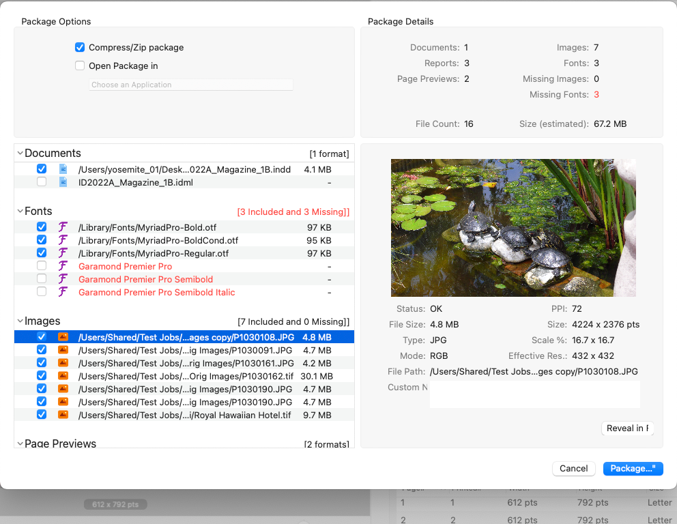Select the MyriadPro-BoldCond.otf font row
Image resolution: width=677 pixels, height=524 pixels.
click(184, 240)
